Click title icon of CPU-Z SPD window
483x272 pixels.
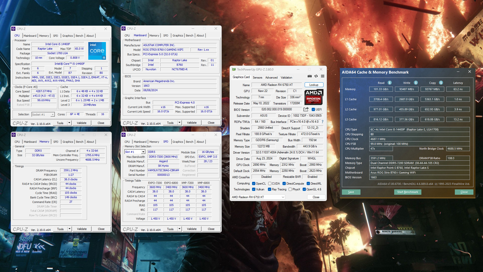click(x=124, y=135)
